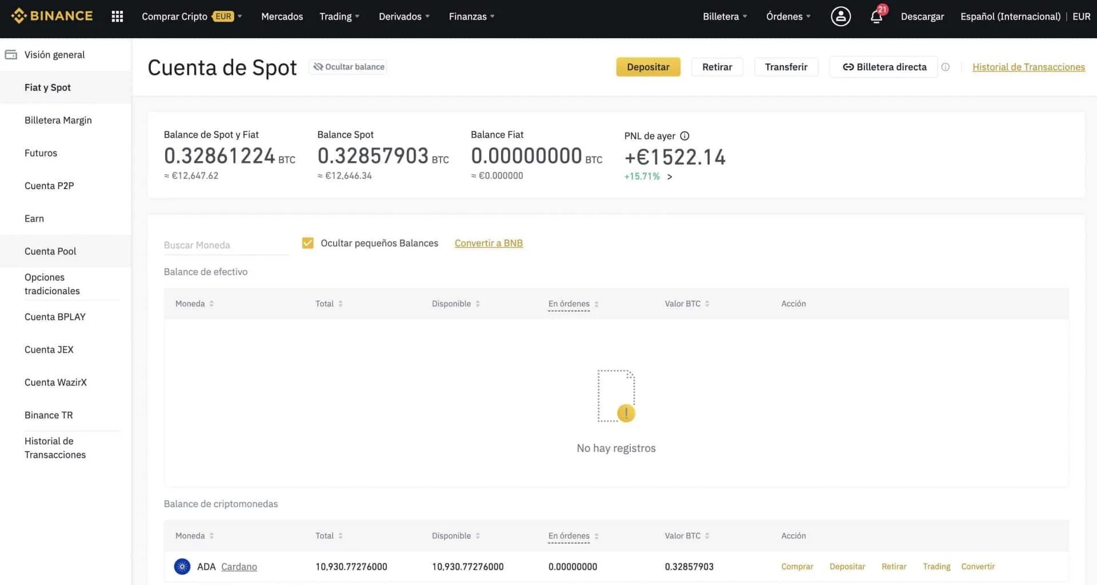Toggle Ocultar pequeños Balances checkbox
This screenshot has width=1097, height=585.
coord(307,243)
